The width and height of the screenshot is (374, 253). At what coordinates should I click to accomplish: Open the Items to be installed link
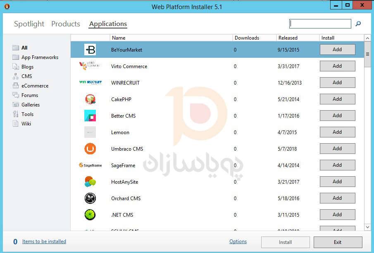pyautogui.click(x=44, y=241)
